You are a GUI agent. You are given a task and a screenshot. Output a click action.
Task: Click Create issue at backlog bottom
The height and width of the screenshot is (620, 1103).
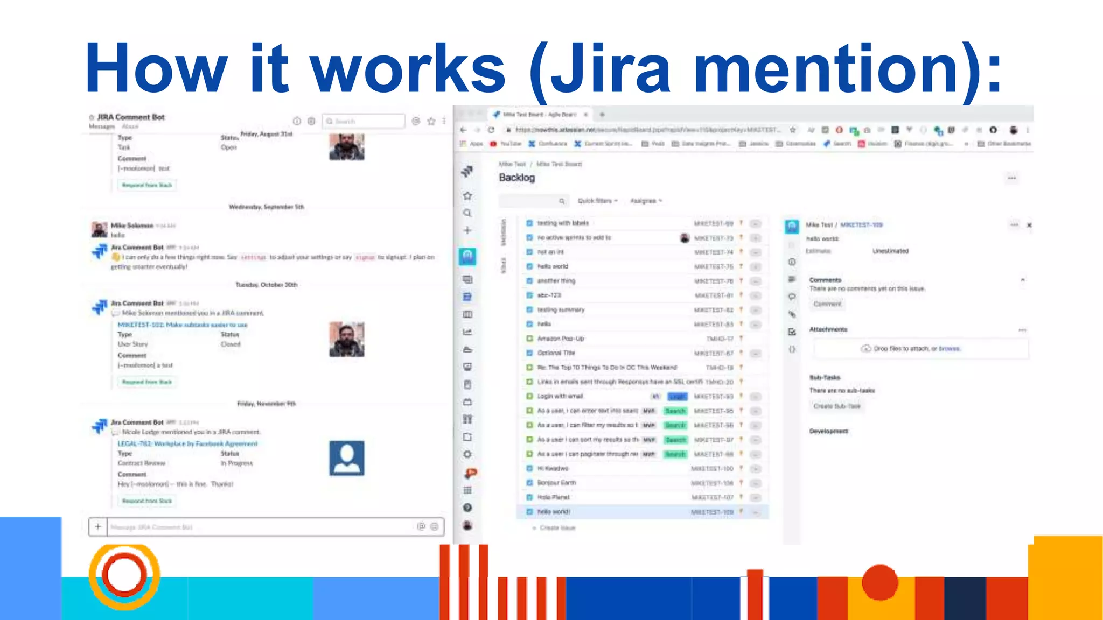click(x=554, y=528)
